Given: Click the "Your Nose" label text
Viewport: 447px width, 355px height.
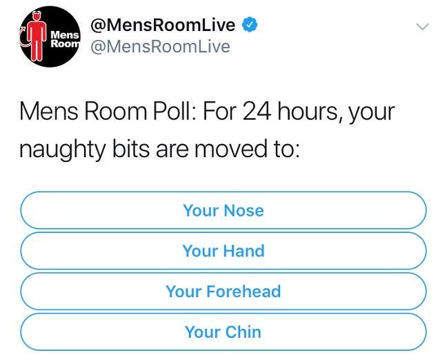Looking at the screenshot, I should click(x=223, y=210).
